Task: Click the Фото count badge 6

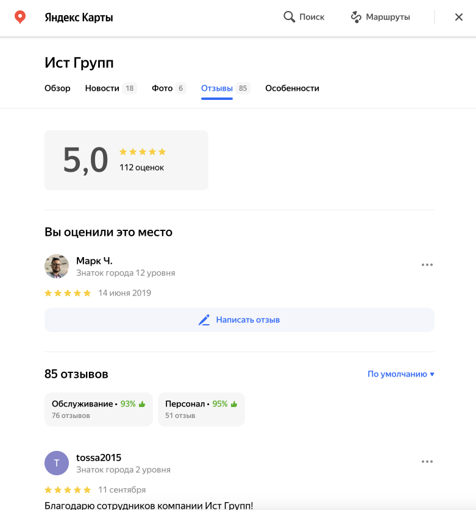Action: pos(180,88)
